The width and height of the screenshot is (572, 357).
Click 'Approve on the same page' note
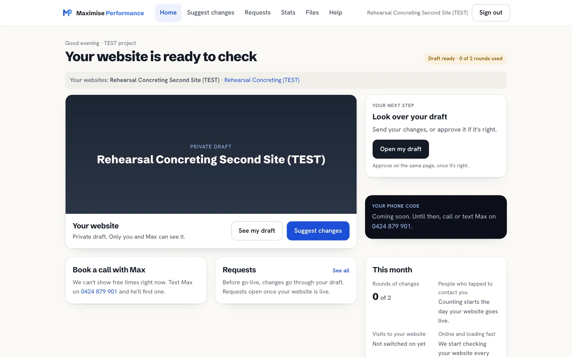click(x=420, y=166)
